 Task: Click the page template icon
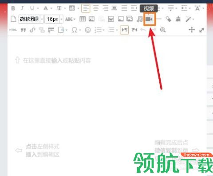tap(61, 30)
